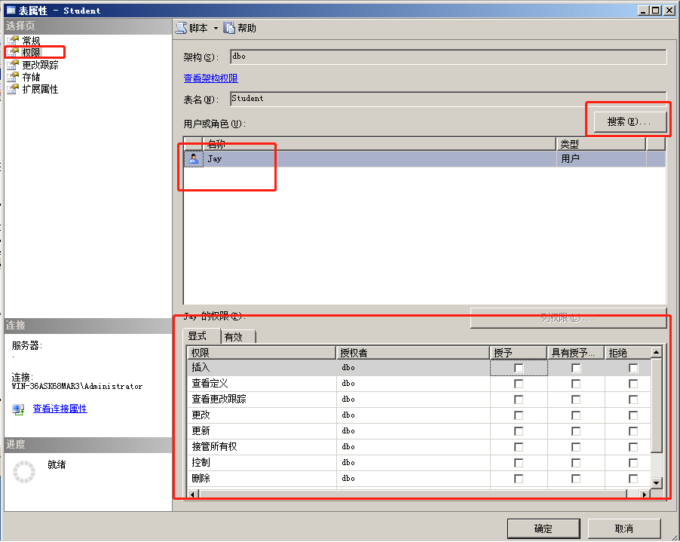Click 查看连接属性 link

[60, 409]
